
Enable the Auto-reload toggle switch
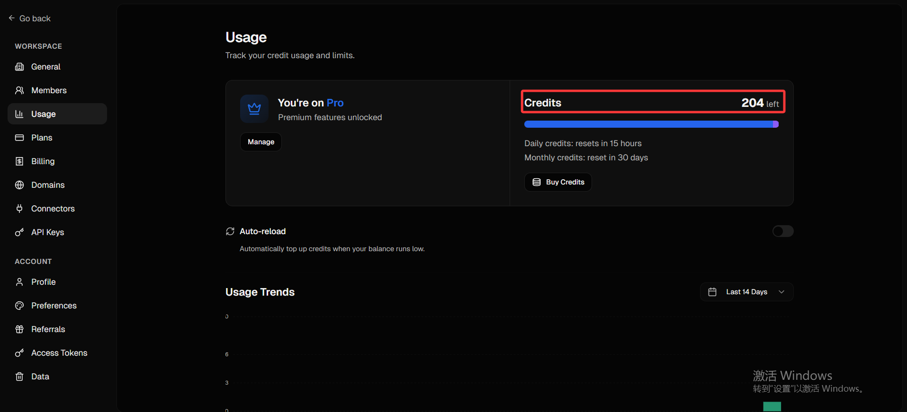tap(783, 231)
